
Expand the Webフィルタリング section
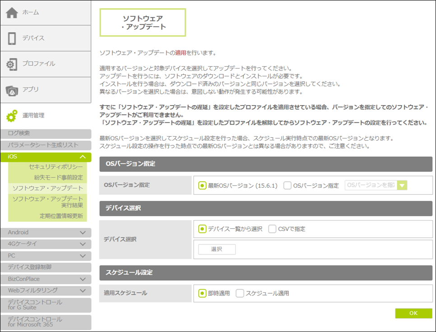click(82, 290)
